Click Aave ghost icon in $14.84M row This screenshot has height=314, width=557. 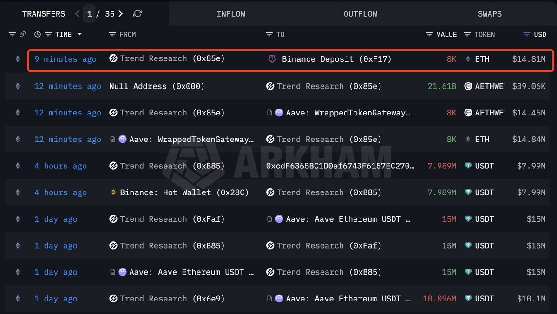[x=123, y=140]
